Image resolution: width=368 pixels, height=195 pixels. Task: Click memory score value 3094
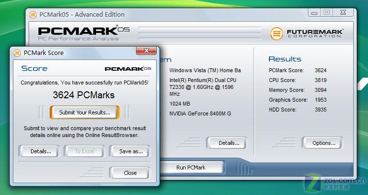point(321,90)
